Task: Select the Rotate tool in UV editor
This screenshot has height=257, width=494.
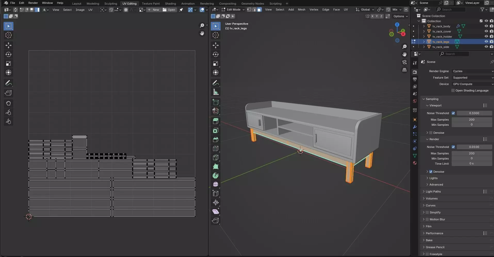Action: (x=9, y=54)
